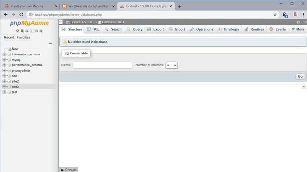Reload the navigation panel green icon
The width and height of the screenshot is (307, 172).
41,31
